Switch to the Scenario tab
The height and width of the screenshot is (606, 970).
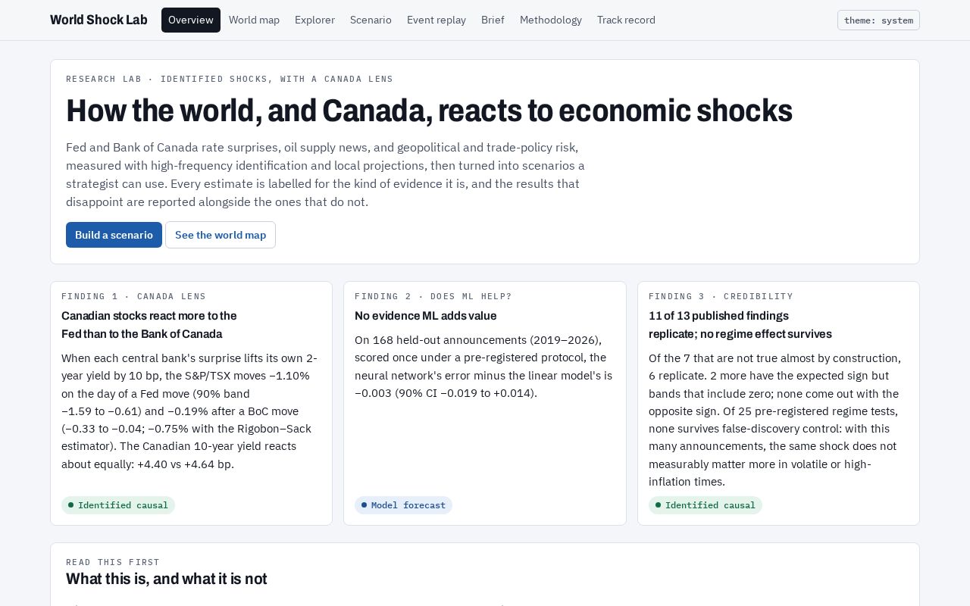pos(371,20)
